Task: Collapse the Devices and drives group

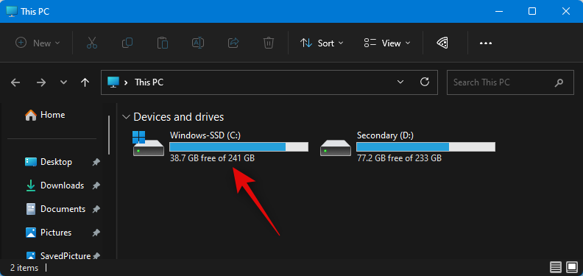Action: (127, 117)
